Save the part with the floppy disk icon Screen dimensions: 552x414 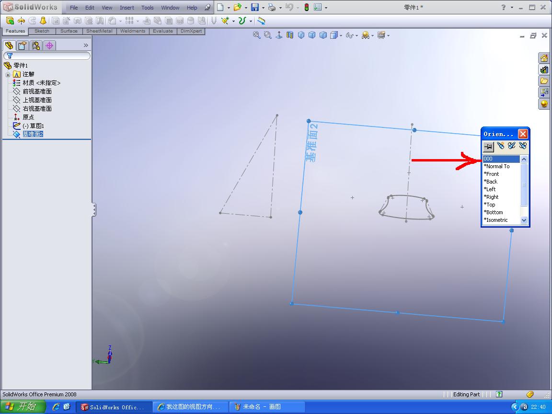(255, 7)
